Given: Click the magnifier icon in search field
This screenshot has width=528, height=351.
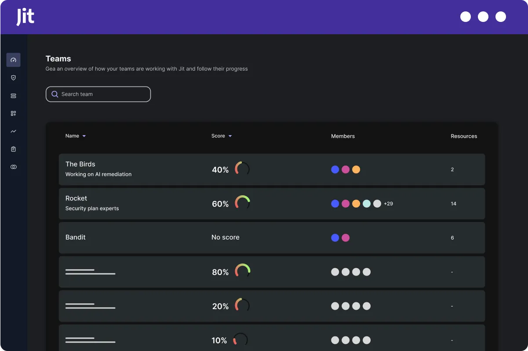Looking at the screenshot, I should [55, 94].
